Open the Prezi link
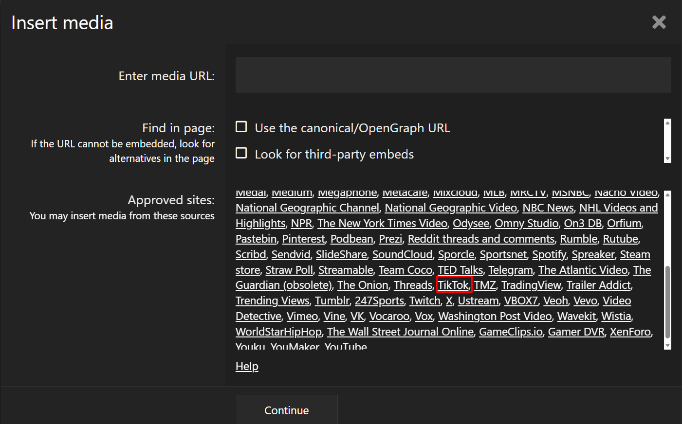This screenshot has height=424, width=682. tap(390, 239)
